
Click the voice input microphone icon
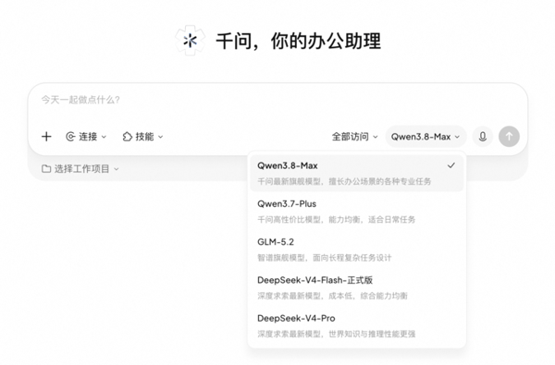[483, 137]
